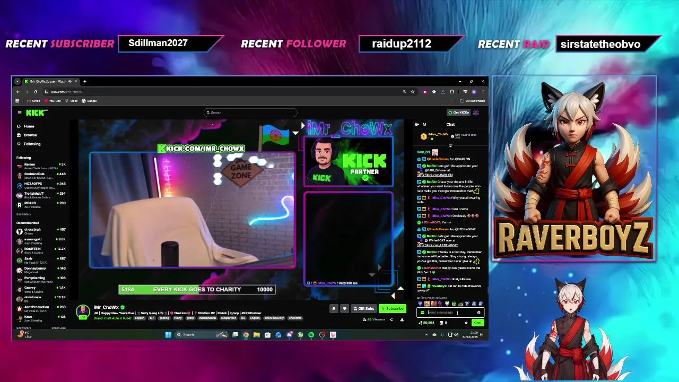
Task: Click the Kick search field
Action: (x=250, y=112)
